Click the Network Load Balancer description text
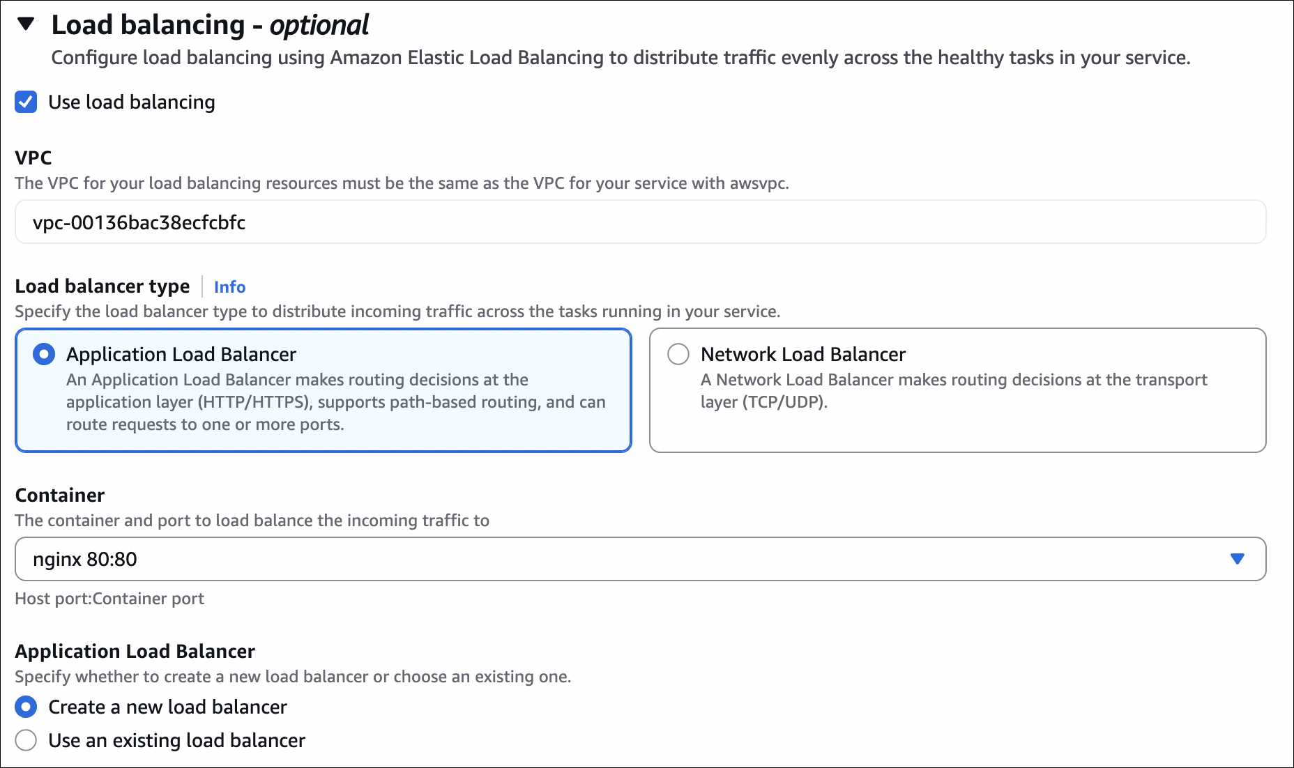Viewport: 1294px width, 768px height. pos(953,390)
